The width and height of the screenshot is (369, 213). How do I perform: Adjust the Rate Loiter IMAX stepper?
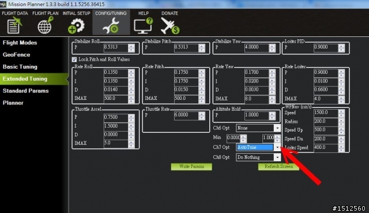(341, 99)
